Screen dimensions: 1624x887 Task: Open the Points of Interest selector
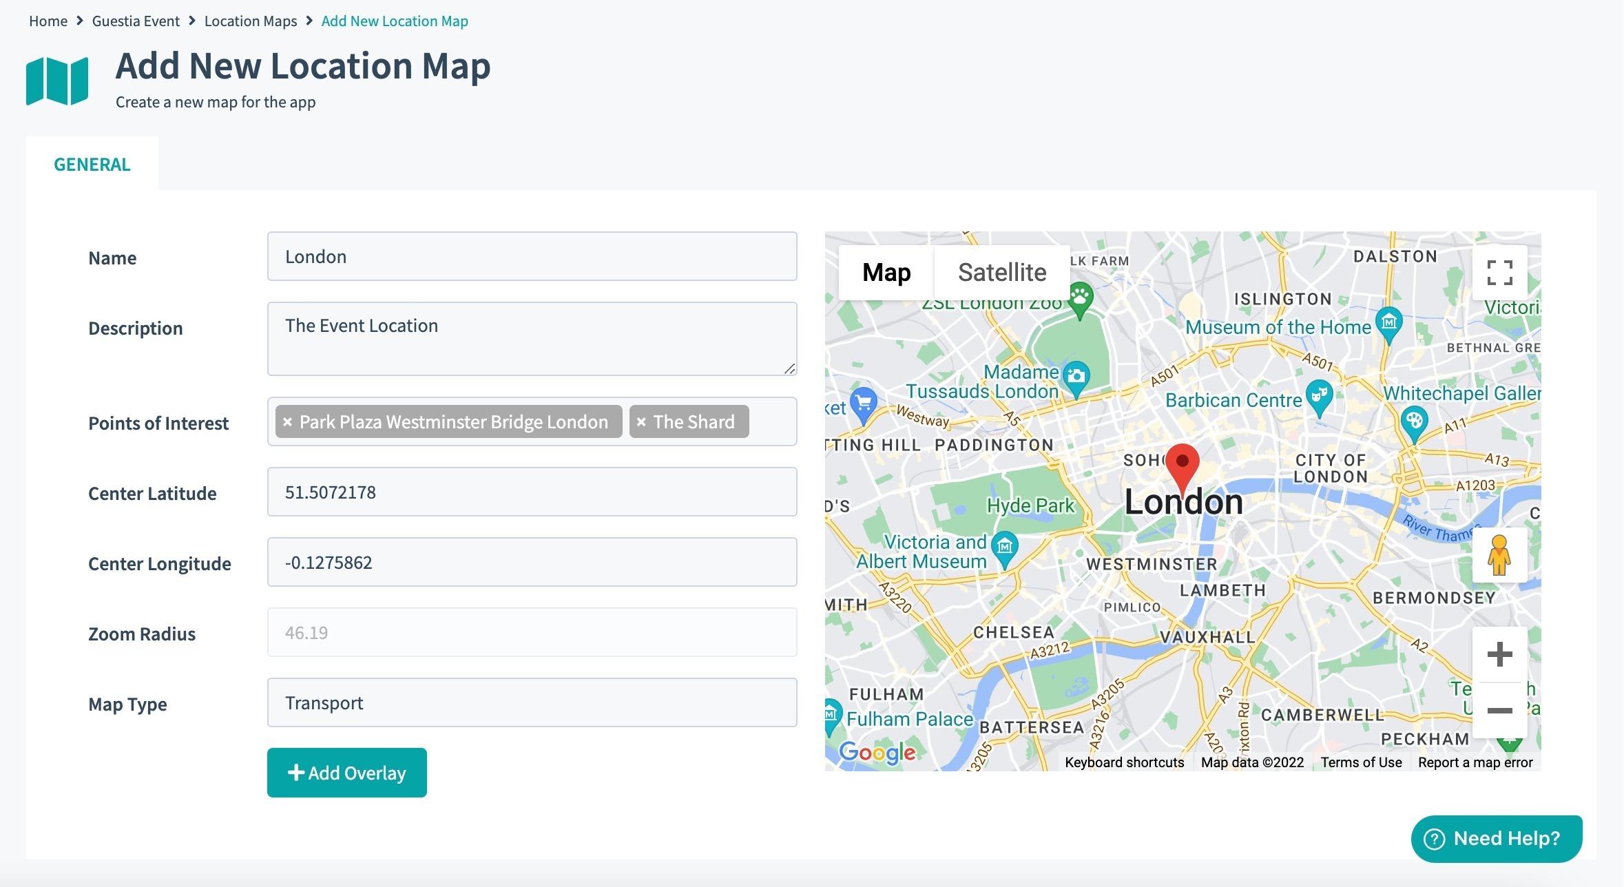tap(771, 421)
